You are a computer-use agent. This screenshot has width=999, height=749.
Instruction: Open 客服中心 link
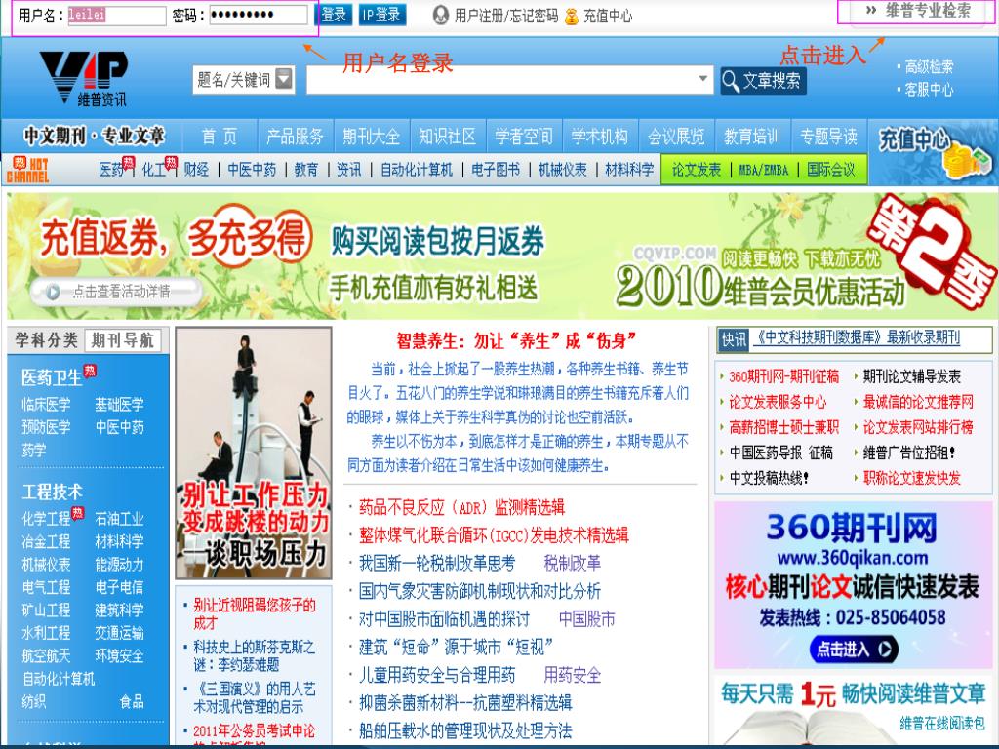click(929, 89)
